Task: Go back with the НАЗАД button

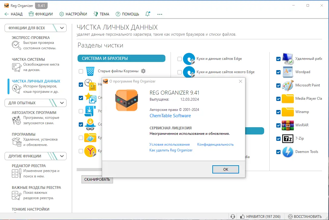Action: click(14, 14)
